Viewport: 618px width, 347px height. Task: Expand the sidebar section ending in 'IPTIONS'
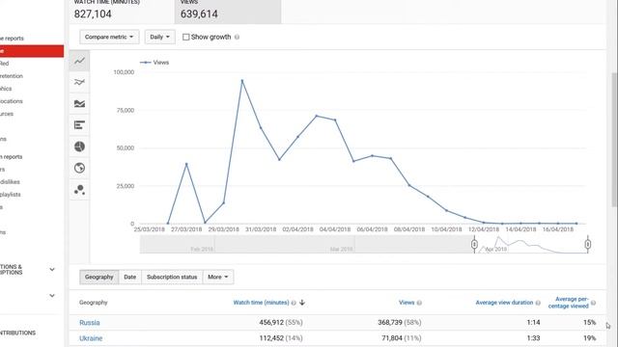(52, 270)
